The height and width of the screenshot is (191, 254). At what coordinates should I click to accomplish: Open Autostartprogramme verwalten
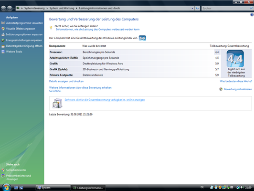tap(24, 23)
